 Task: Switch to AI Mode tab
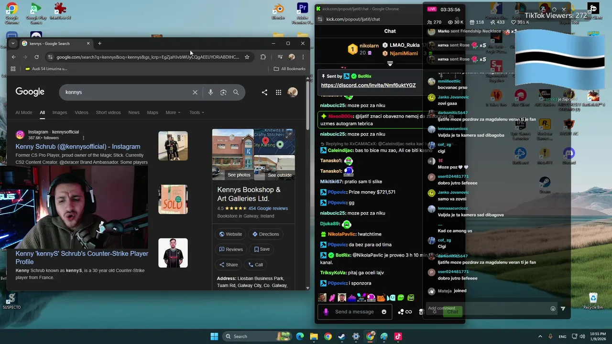point(24,112)
